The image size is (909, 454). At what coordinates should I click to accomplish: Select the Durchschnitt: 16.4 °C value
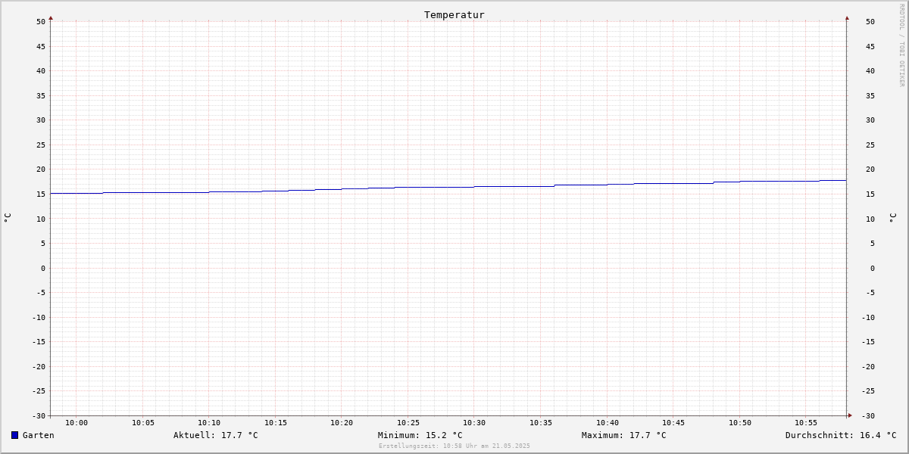[x=841, y=435]
